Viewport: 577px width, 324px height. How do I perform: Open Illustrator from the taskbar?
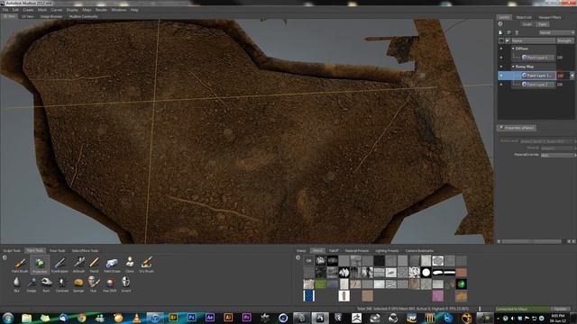(x=228, y=318)
